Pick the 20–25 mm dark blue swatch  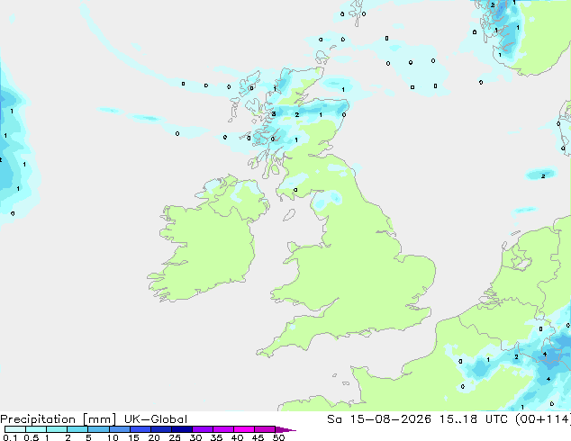click(x=160, y=429)
